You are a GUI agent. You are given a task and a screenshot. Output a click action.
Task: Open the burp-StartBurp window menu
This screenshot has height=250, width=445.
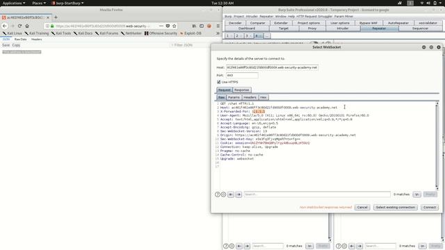pyautogui.click(x=68, y=3)
